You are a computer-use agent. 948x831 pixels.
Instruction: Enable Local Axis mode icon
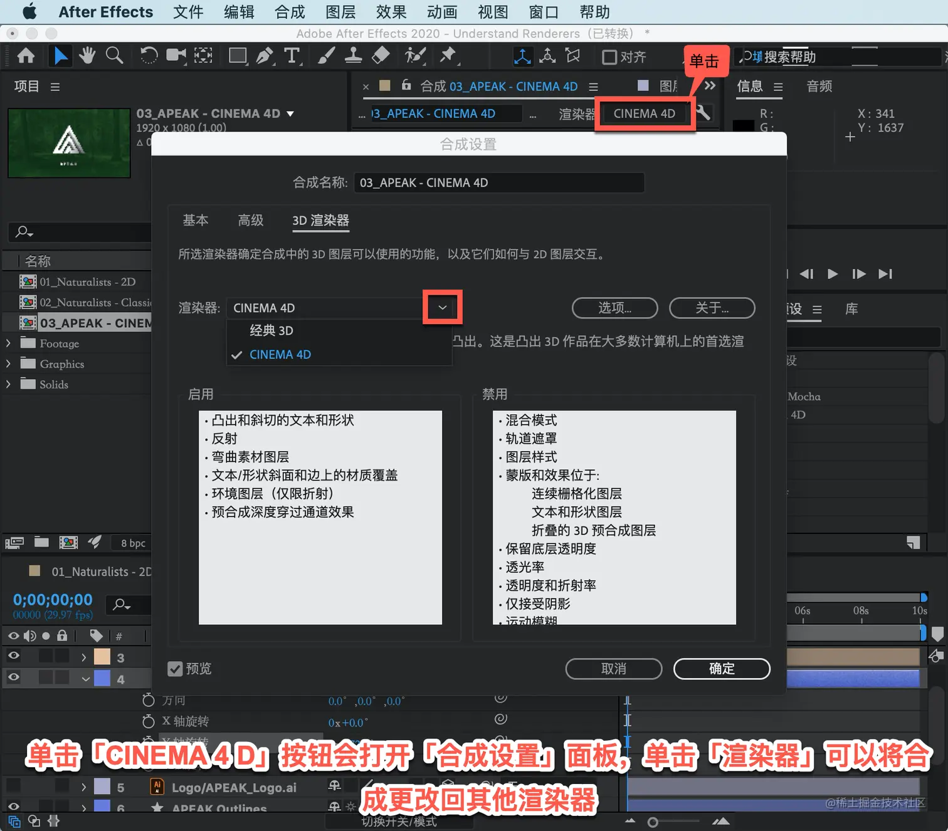[522, 56]
